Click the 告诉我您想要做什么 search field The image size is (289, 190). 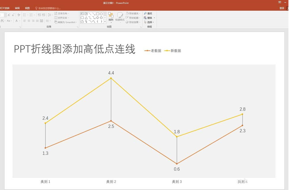point(51,8)
